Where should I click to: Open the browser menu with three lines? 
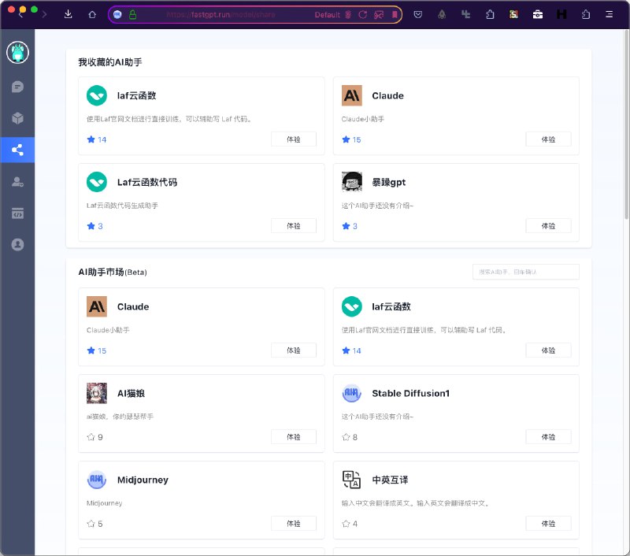pyautogui.click(x=610, y=14)
